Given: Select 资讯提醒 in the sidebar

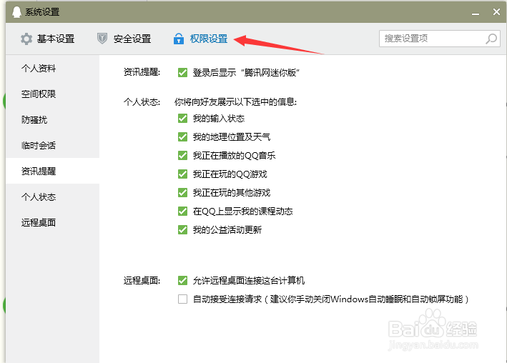Looking at the screenshot, I should pyautogui.click(x=52, y=171).
